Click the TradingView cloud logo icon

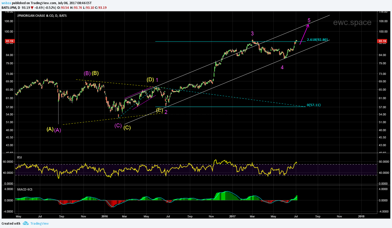coord(26,223)
